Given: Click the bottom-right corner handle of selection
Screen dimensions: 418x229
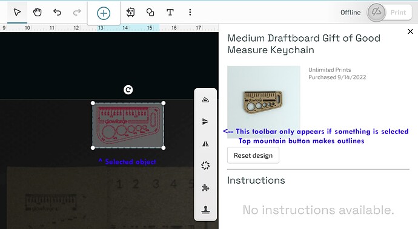Looking at the screenshot, I should point(164,148).
